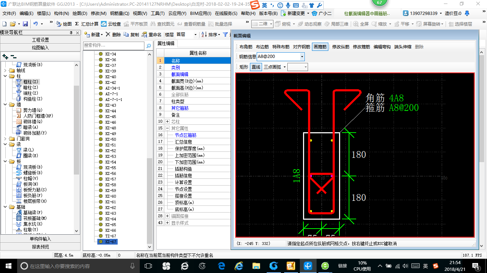487x273 pixels.
Task: Close the module navigation panel
Action: (x=77, y=33)
